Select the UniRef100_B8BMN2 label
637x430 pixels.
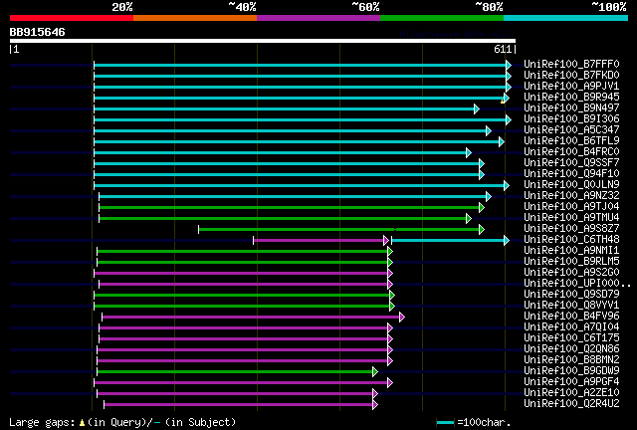[571, 360]
